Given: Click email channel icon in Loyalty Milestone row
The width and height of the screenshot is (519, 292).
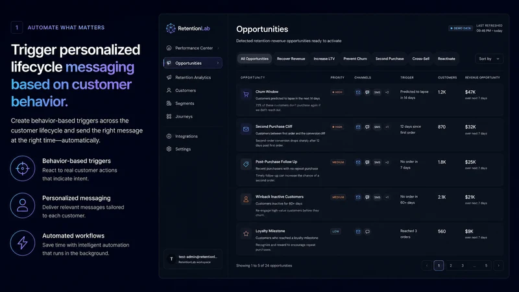Looking at the screenshot, I should (x=358, y=232).
